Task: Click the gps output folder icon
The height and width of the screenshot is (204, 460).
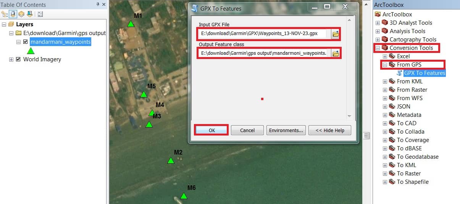Action: tap(18, 33)
